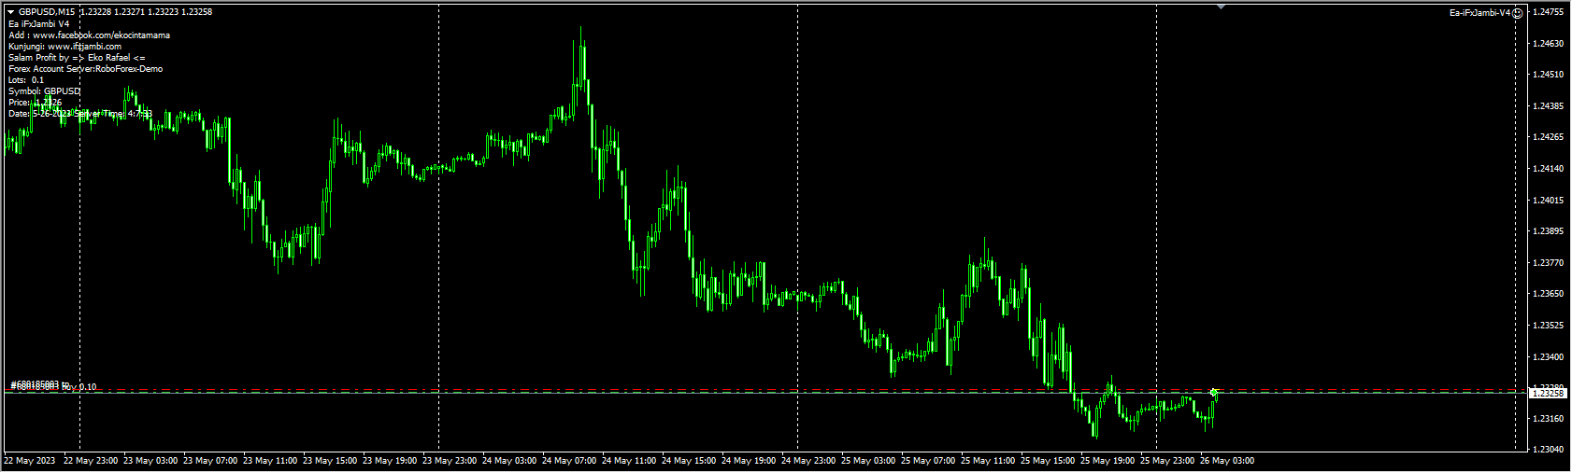Click the '23 May 19:00' time axis label
This screenshot has width=1572, height=473.
coord(390,461)
